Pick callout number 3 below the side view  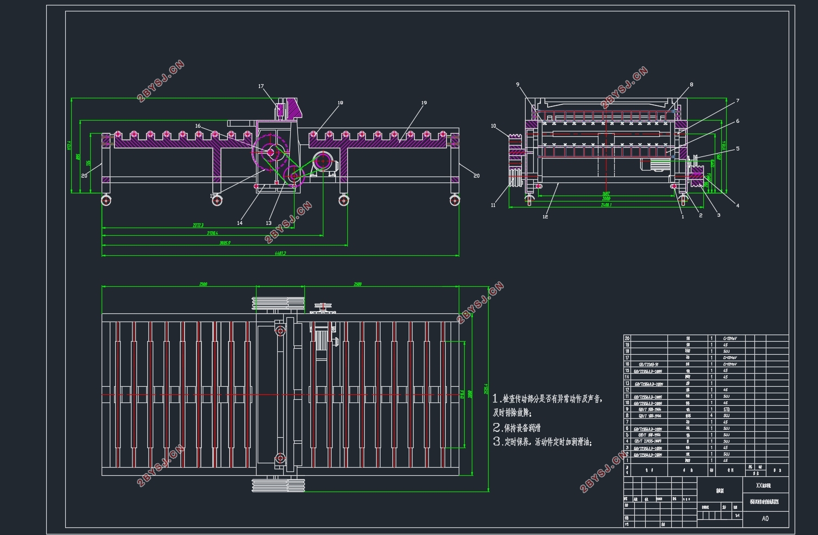tap(719, 215)
